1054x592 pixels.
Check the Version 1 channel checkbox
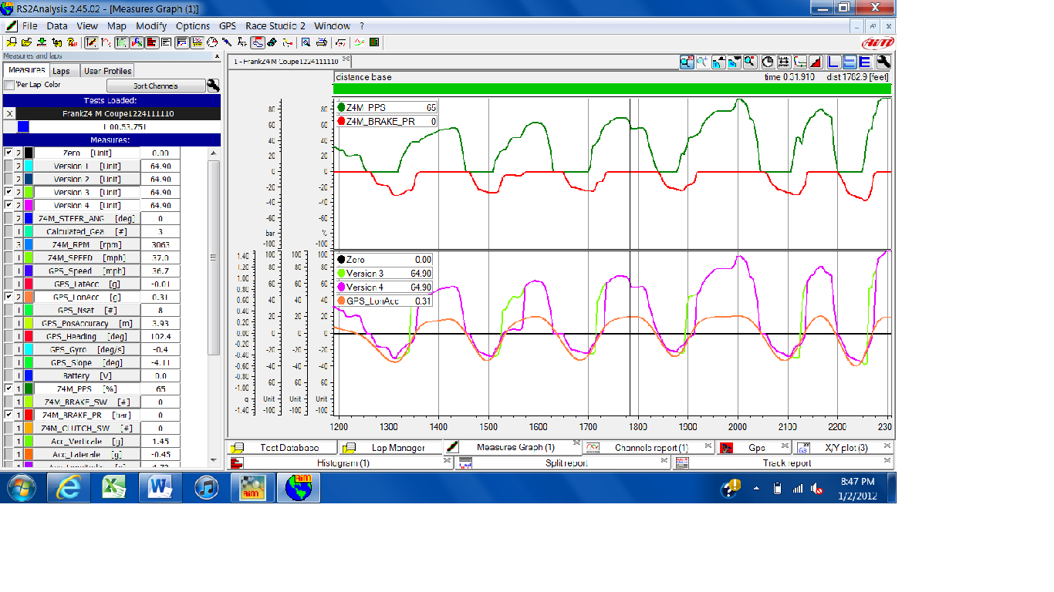pos(8,166)
